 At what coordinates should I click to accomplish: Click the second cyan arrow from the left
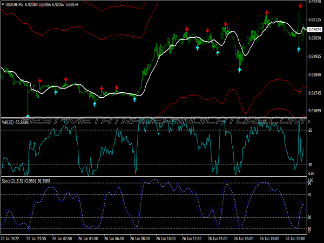pyautogui.click(x=55, y=92)
